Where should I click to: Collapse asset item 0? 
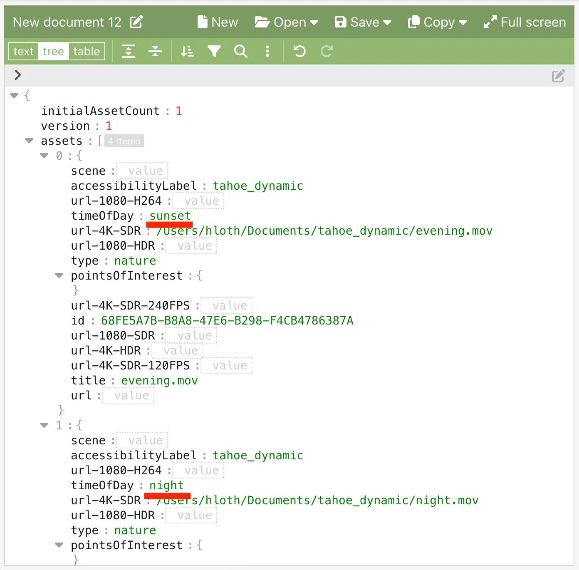[44, 156]
